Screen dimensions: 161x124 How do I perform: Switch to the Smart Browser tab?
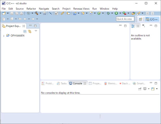[x=139, y=83]
